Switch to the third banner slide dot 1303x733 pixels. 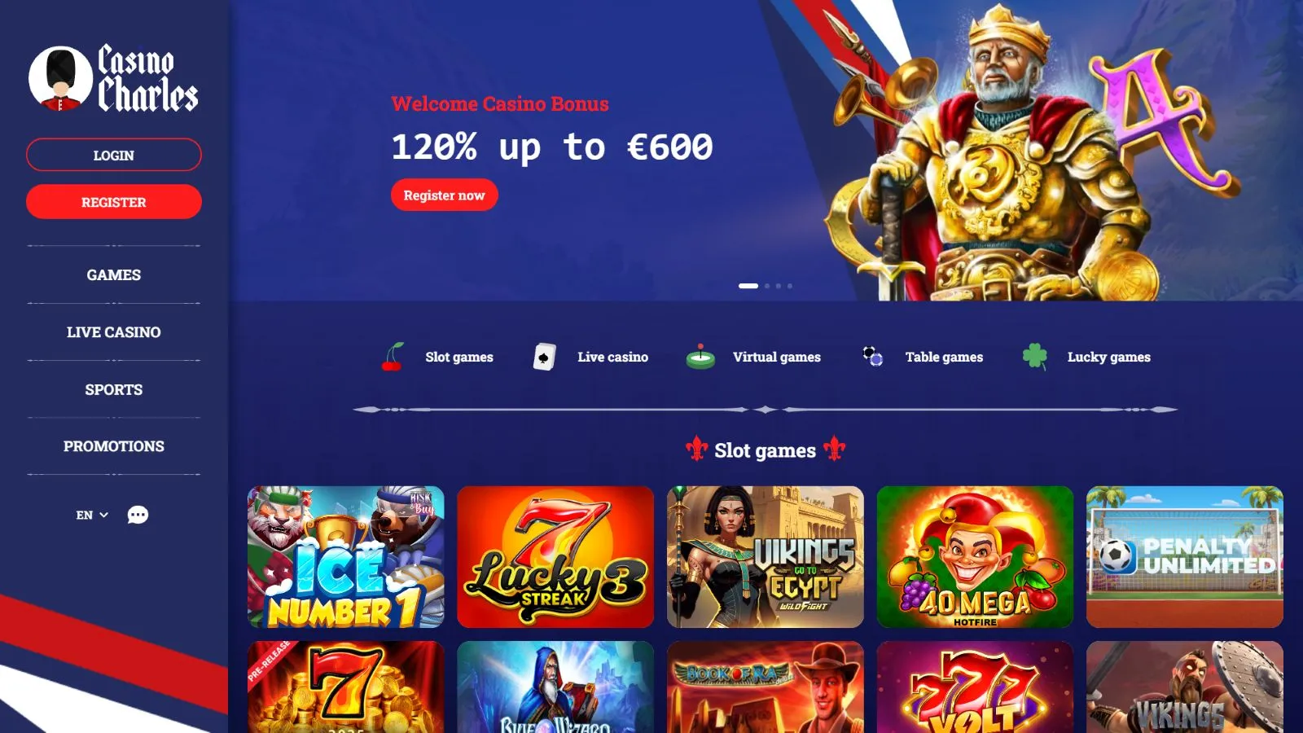point(779,286)
